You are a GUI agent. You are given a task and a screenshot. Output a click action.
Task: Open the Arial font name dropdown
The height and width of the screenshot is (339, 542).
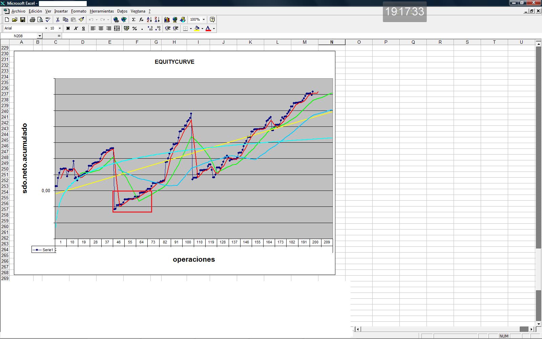coord(46,28)
